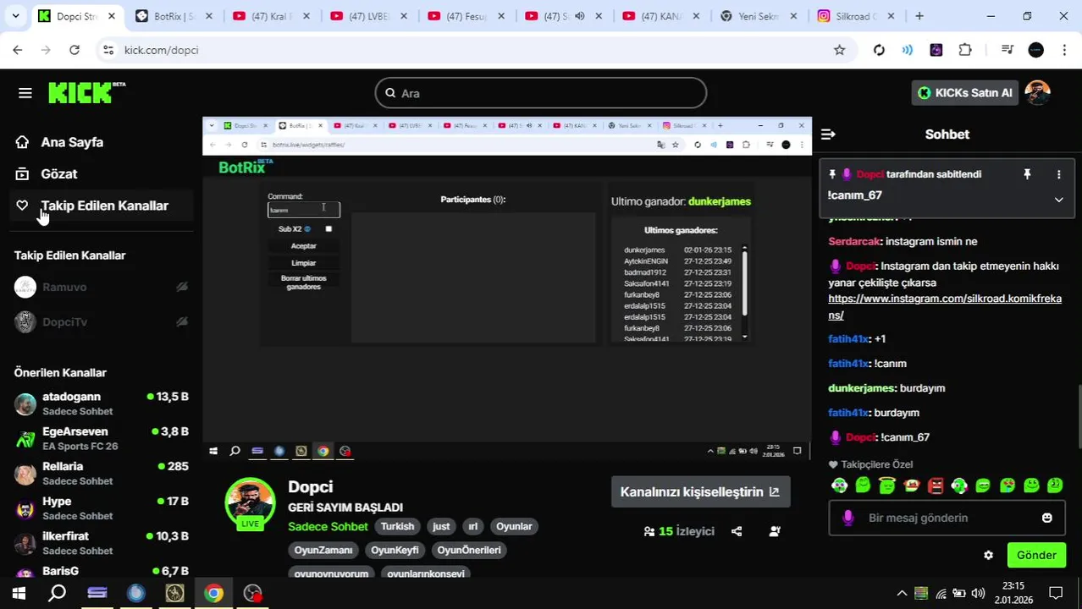
Task: Open the silkroad.komikfrekans Instagram link in chat
Action: (x=945, y=307)
